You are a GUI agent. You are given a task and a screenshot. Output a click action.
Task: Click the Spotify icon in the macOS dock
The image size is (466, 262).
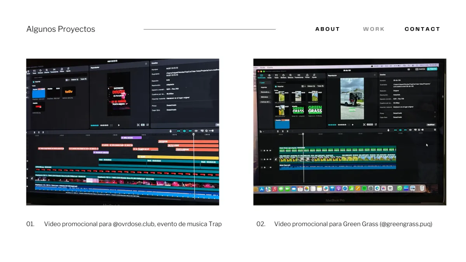[364, 189]
